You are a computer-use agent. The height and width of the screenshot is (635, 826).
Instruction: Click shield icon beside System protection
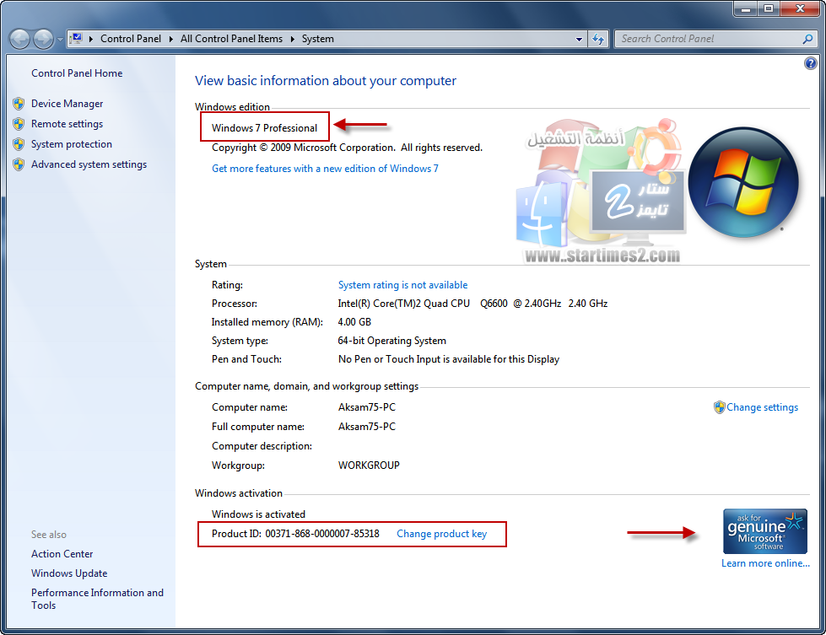coord(19,144)
